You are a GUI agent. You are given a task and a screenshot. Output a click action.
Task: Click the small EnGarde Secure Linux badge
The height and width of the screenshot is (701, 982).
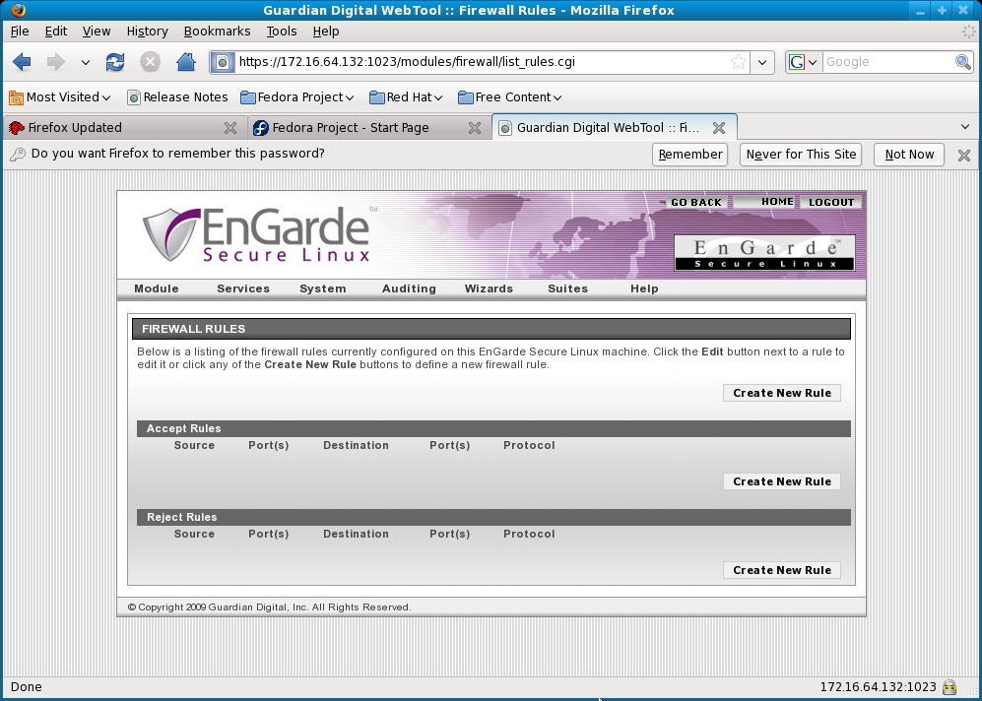point(764,253)
